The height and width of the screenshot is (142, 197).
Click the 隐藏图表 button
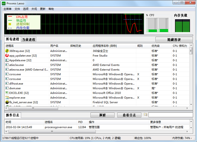click(174, 40)
